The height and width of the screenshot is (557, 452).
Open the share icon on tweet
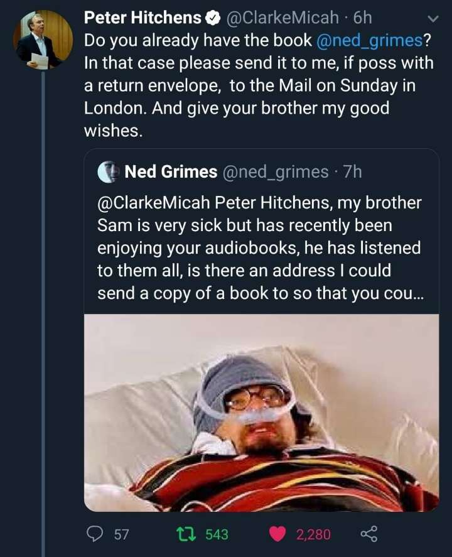point(369,534)
